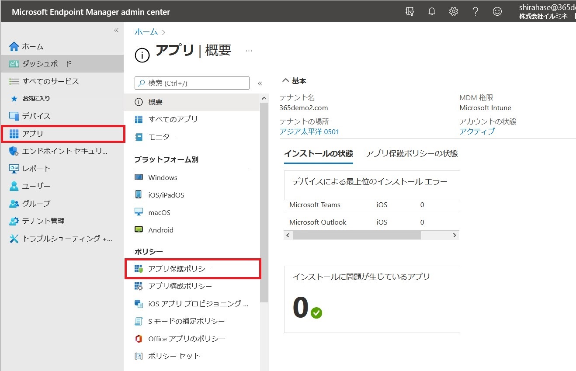This screenshot has width=576, height=371.
Task: Click the Android platform icon
Action: pyautogui.click(x=139, y=230)
